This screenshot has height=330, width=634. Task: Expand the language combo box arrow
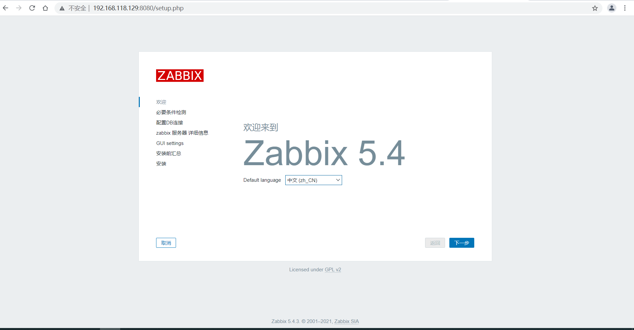pos(337,180)
